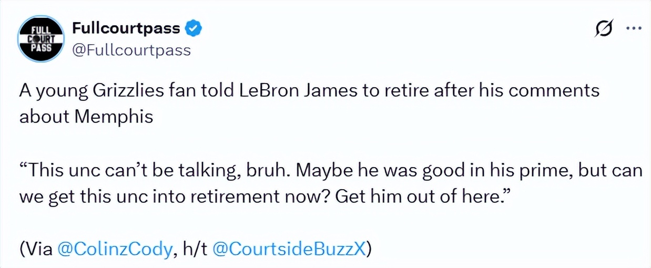Click the blue verified checkmark badge
Screen dimensions: 651x268
pyautogui.click(x=194, y=28)
